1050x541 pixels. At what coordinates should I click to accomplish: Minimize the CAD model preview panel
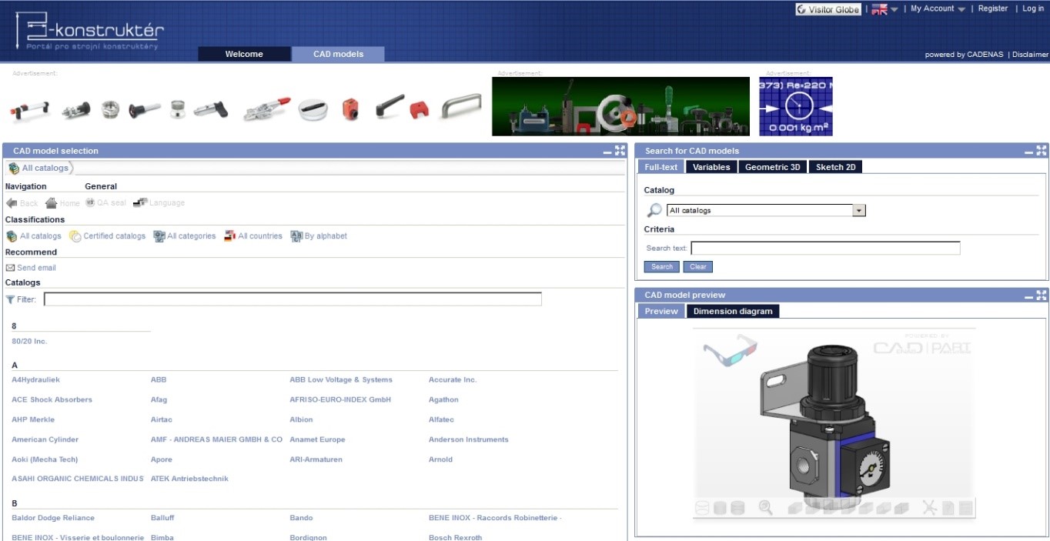coord(1028,296)
